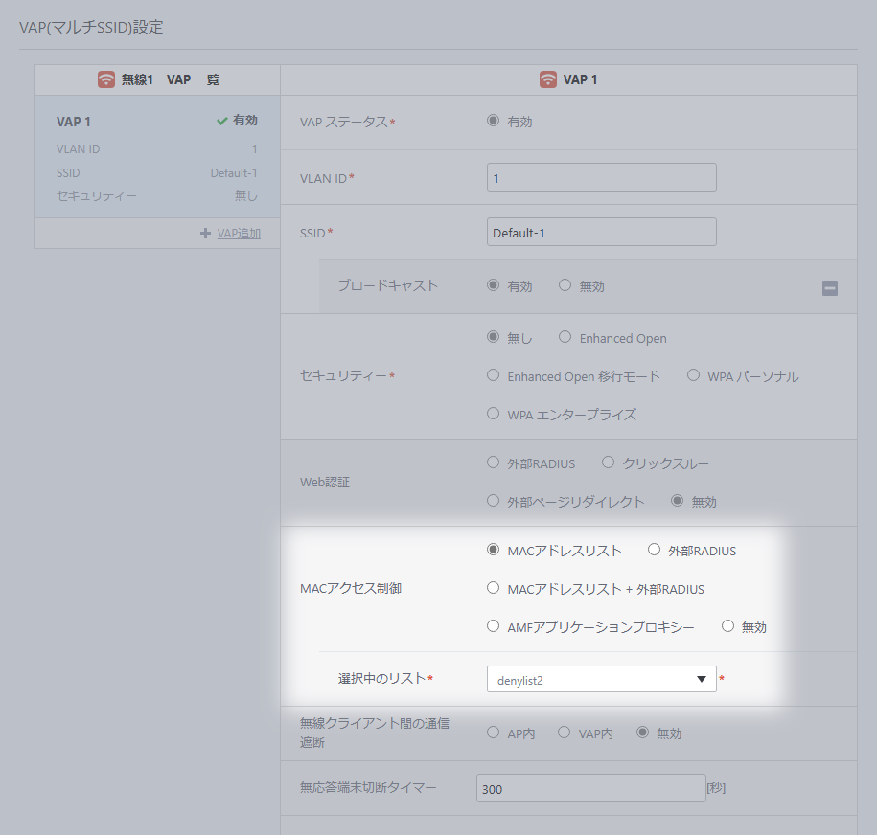Image resolution: width=877 pixels, height=835 pixels.
Task: Click the plus icon for adding VAP
Action: pyautogui.click(x=205, y=234)
